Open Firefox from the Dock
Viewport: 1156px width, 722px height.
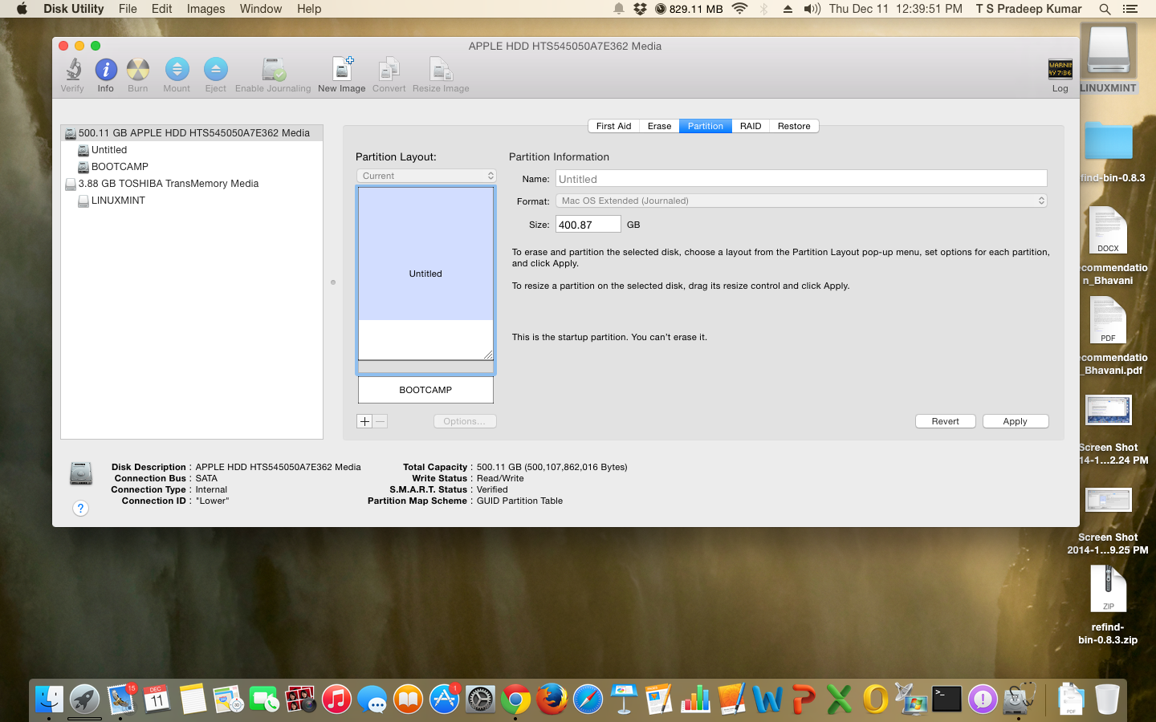click(552, 700)
